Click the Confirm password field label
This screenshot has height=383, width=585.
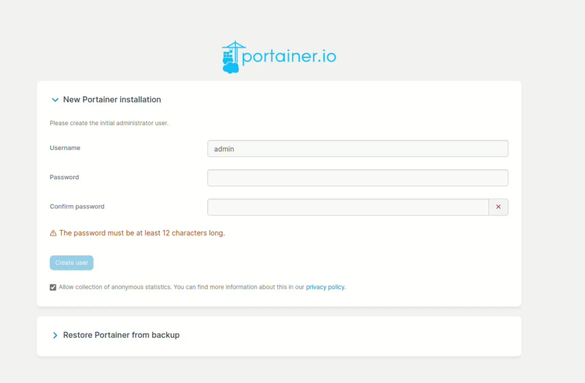[x=77, y=207]
